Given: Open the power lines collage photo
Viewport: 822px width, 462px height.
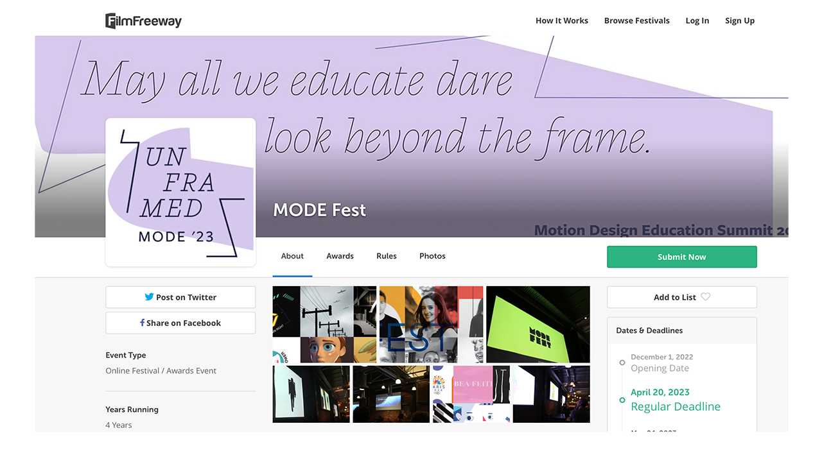Looking at the screenshot, I should [x=324, y=325].
